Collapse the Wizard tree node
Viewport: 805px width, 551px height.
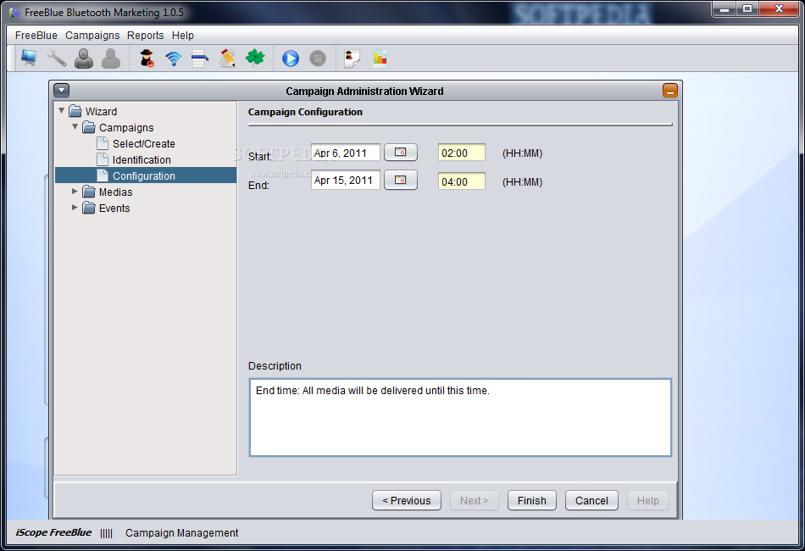pyautogui.click(x=62, y=110)
